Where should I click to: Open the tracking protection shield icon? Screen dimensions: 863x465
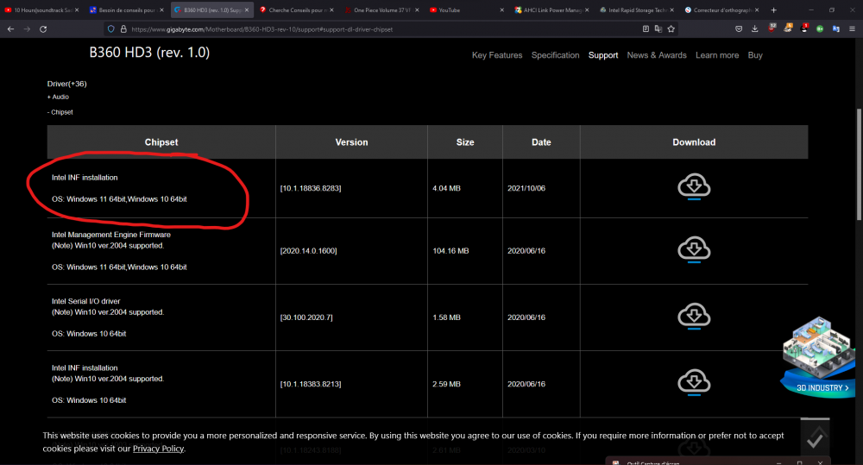(111, 29)
